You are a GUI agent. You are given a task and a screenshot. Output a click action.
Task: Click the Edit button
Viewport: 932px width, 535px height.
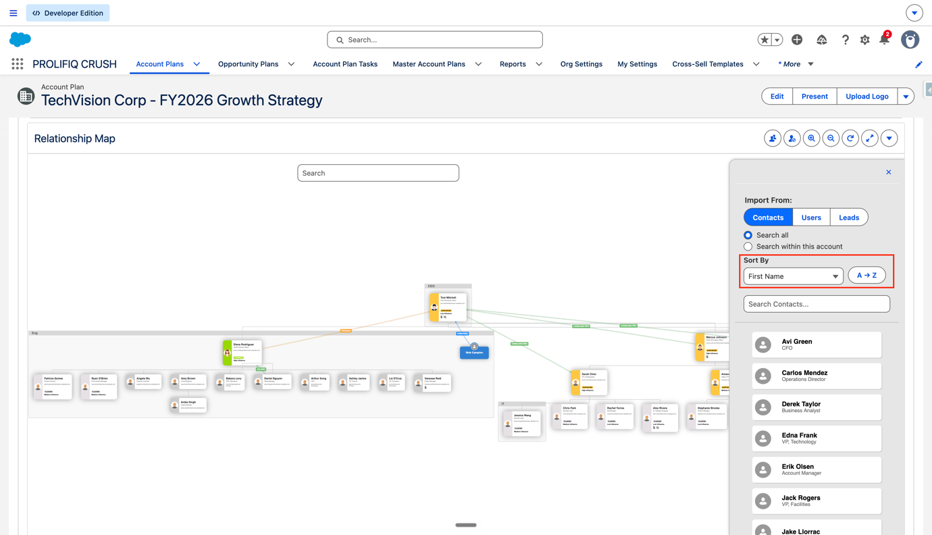pos(777,96)
